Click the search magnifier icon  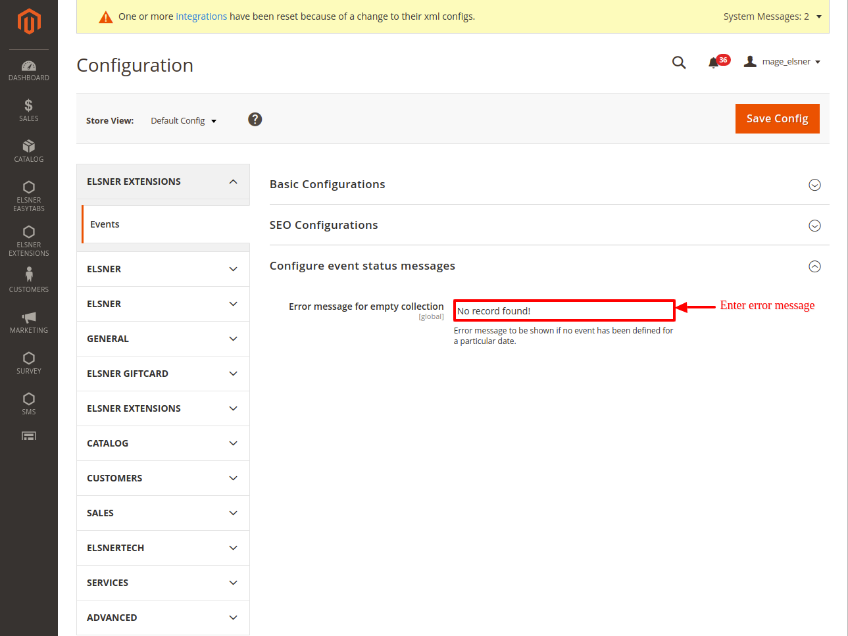679,62
